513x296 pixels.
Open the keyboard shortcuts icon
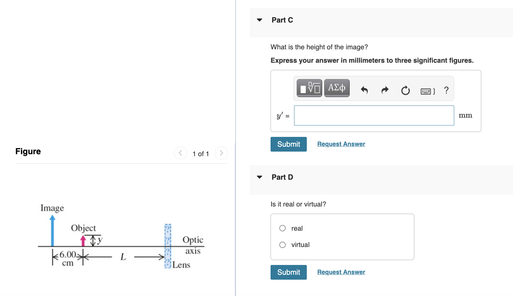(x=426, y=91)
